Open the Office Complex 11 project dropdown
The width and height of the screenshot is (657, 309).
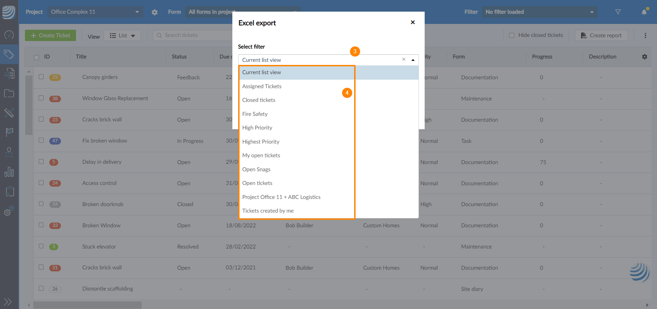(95, 12)
